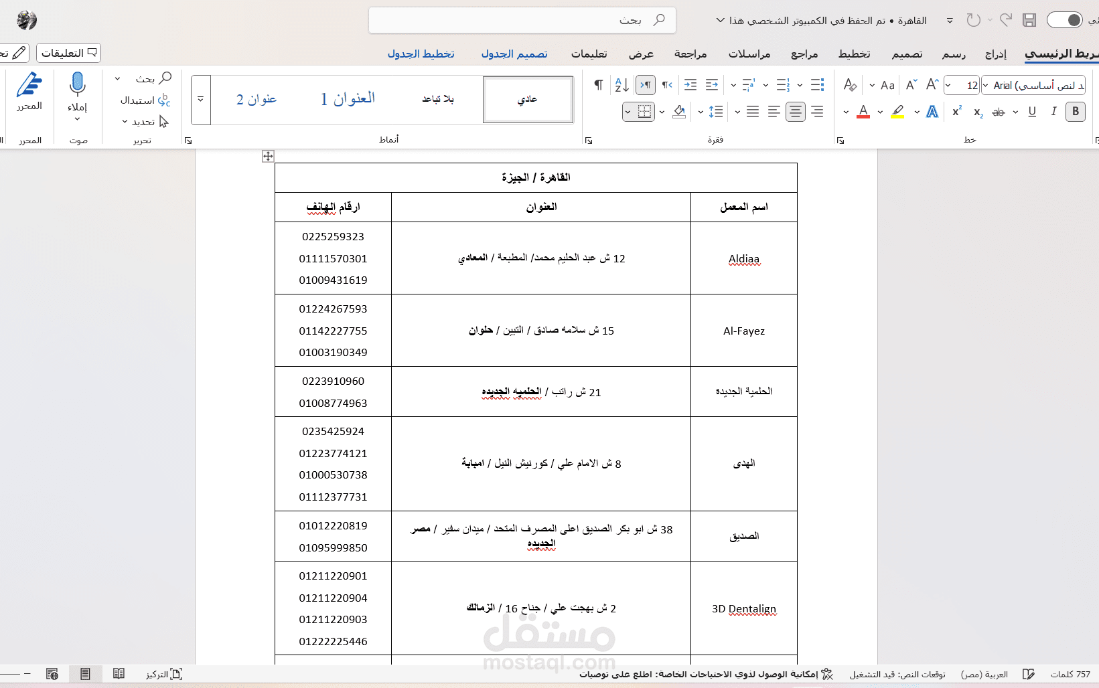Click the spelling check icon in status bar

tap(1029, 674)
